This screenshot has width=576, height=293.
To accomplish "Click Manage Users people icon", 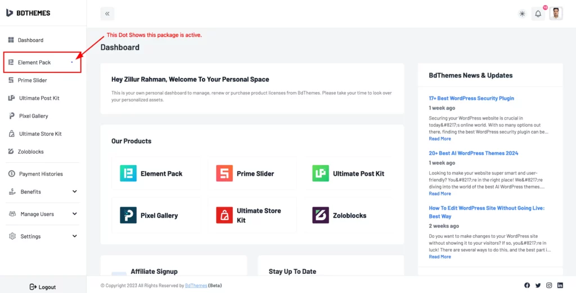I will (12, 214).
